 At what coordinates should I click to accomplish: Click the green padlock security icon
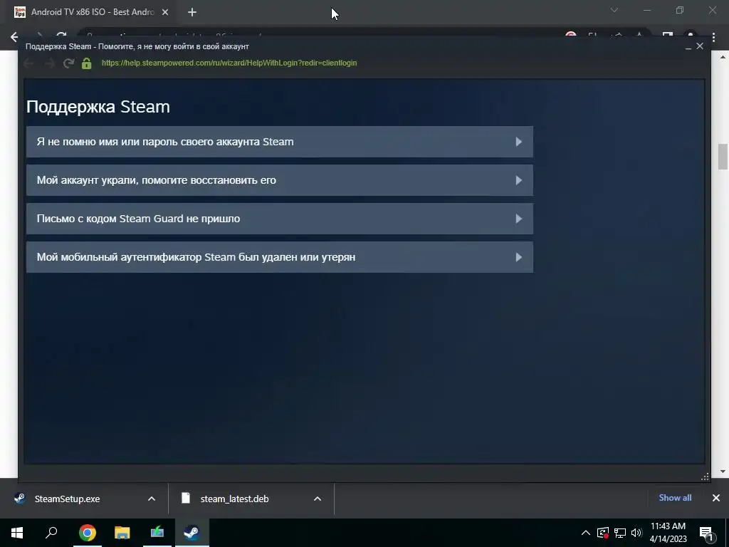pos(86,63)
